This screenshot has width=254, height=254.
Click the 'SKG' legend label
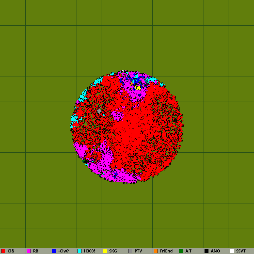point(113,251)
